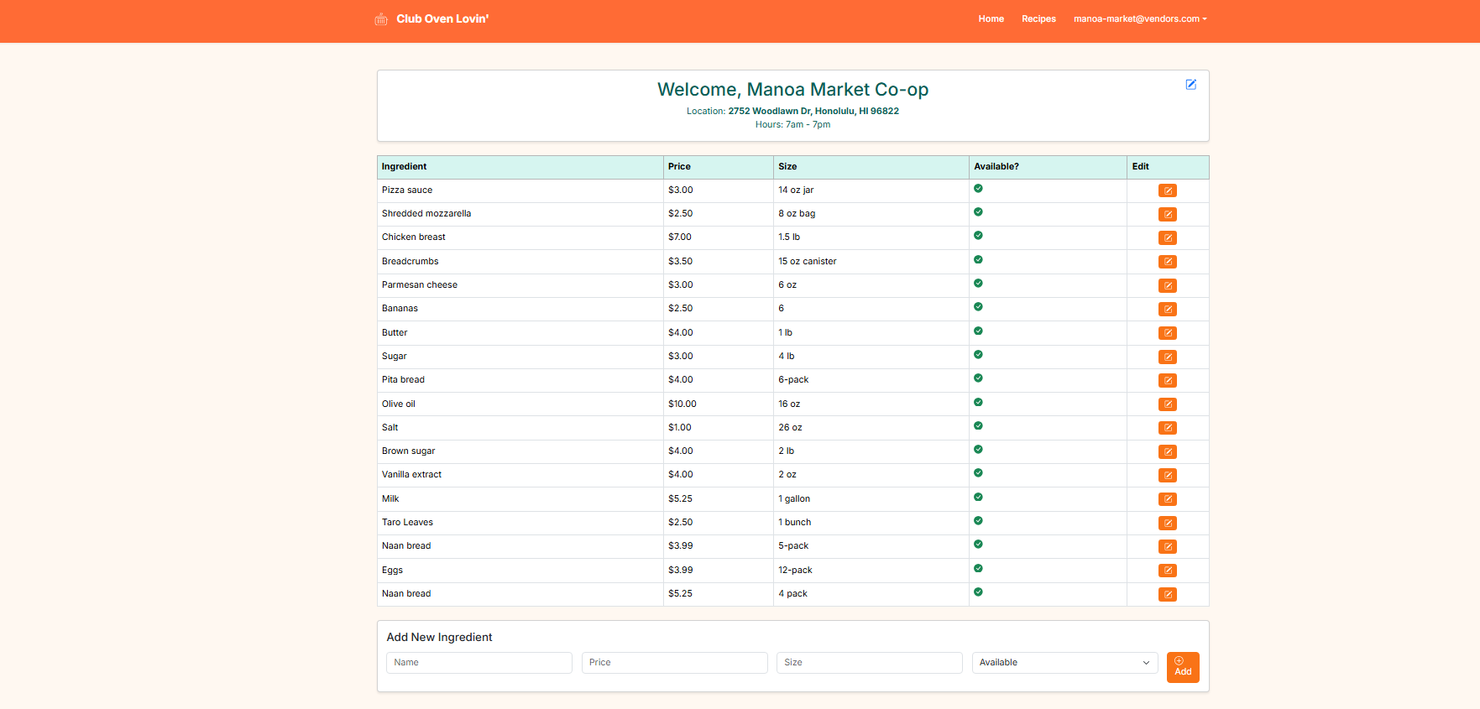
Task: Go to the Home nav item
Action: pyautogui.click(x=991, y=19)
